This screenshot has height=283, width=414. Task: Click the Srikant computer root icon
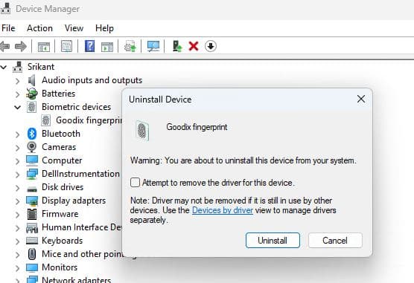point(18,67)
